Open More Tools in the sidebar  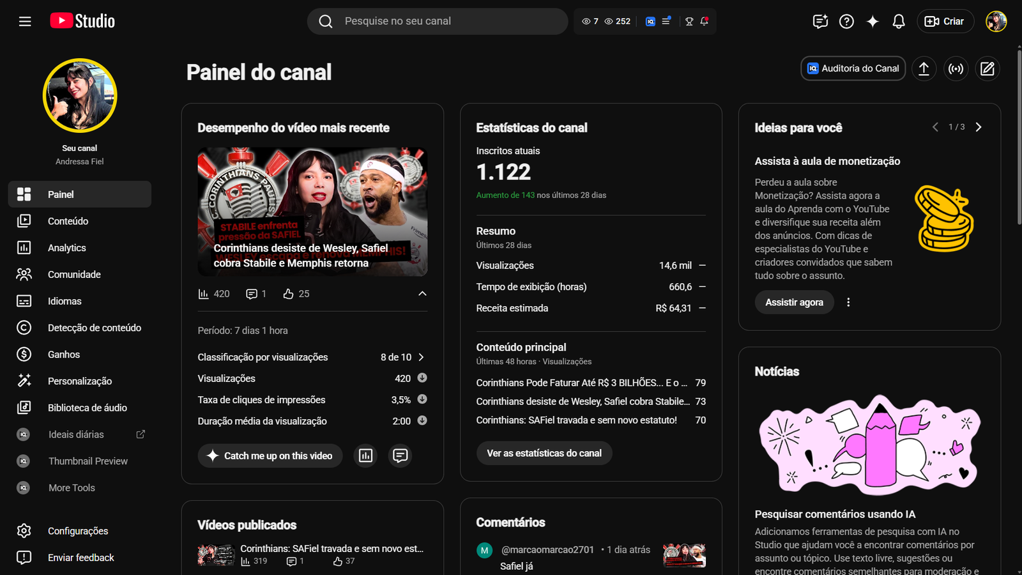click(80, 488)
